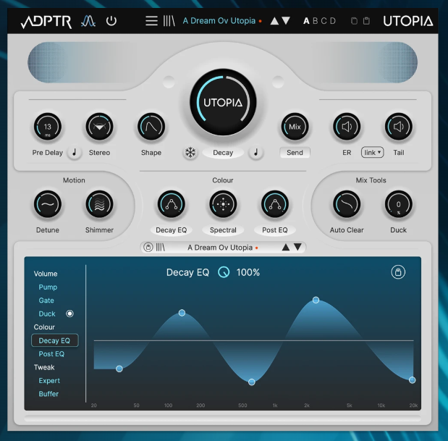448x441 pixels.
Task: Select the EQ peak node near 150 Hz
Action: tap(182, 313)
